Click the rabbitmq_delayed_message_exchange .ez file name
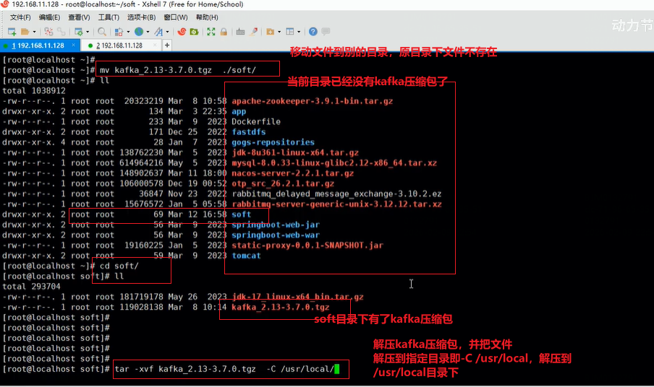The image size is (654, 387). [336, 194]
